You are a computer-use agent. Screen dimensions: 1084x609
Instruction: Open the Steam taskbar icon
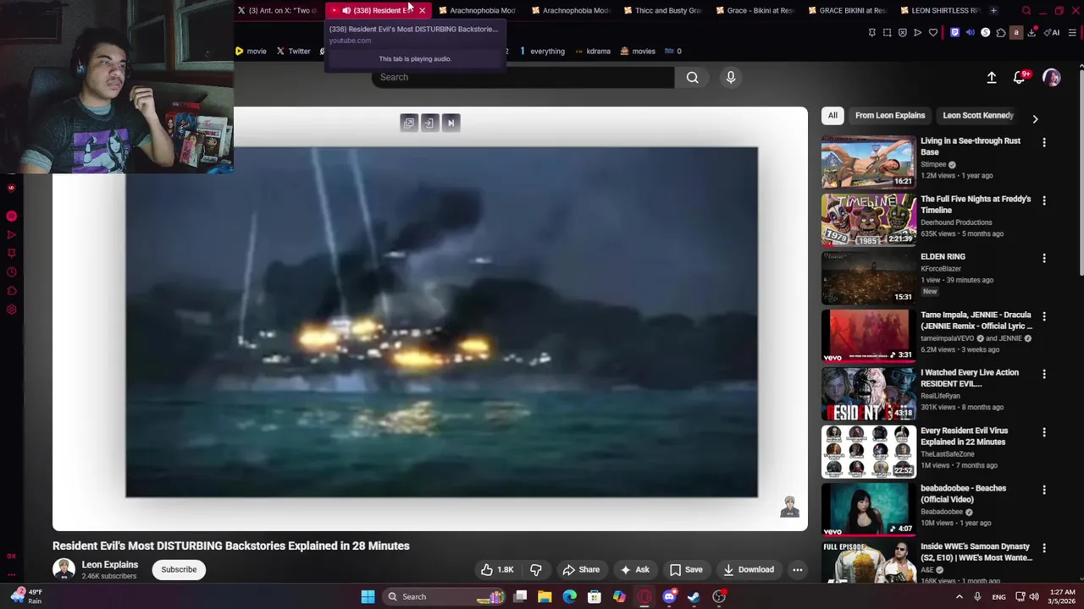coord(694,596)
